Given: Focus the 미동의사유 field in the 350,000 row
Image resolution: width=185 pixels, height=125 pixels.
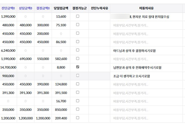Looking at the screenshot, I should 146,110.
